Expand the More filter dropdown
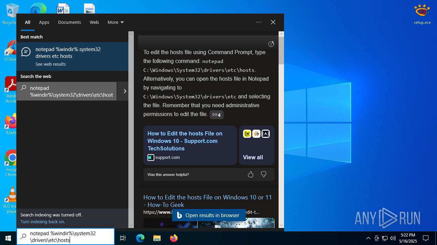The image size is (437, 245). tap(115, 22)
